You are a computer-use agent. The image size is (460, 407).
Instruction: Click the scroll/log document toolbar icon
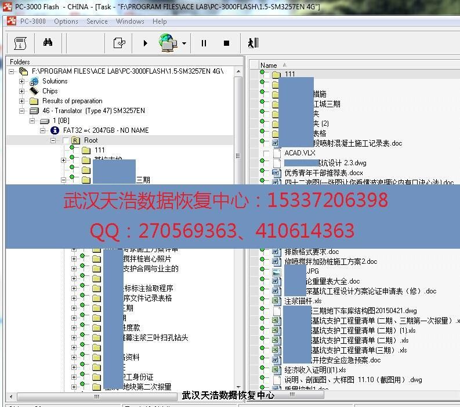[20, 43]
